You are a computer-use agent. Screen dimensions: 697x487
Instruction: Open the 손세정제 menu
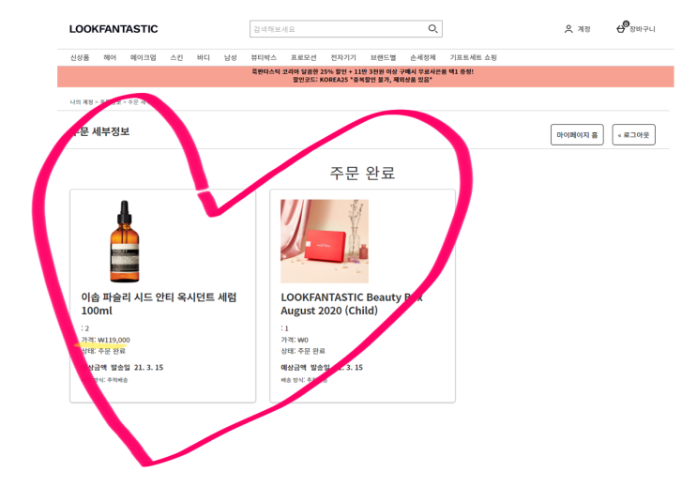423,57
